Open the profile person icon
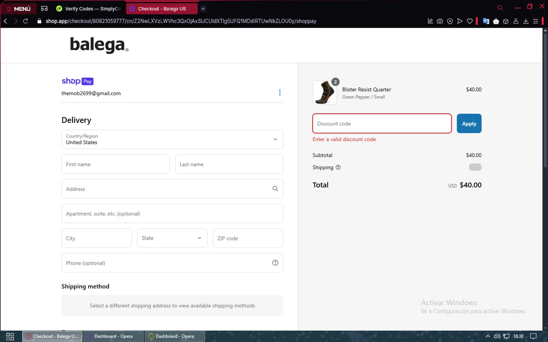 (515, 21)
